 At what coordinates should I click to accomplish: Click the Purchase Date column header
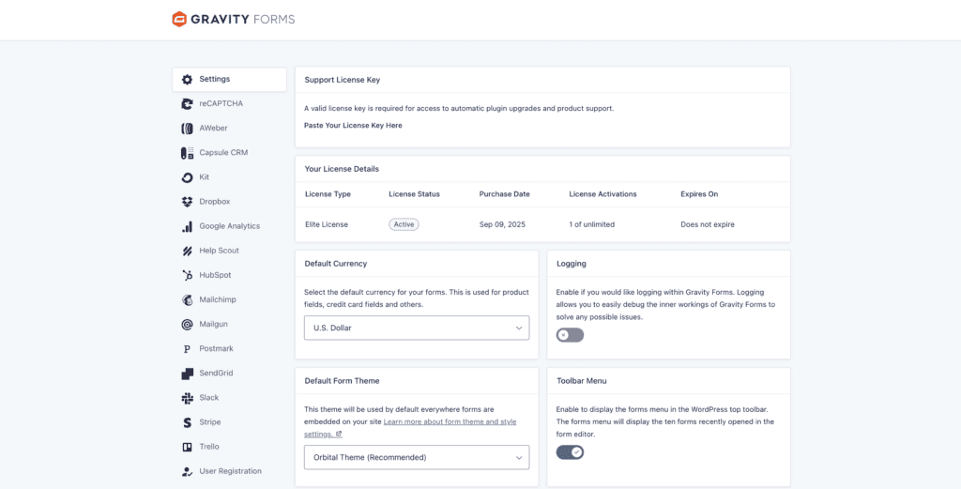click(504, 194)
